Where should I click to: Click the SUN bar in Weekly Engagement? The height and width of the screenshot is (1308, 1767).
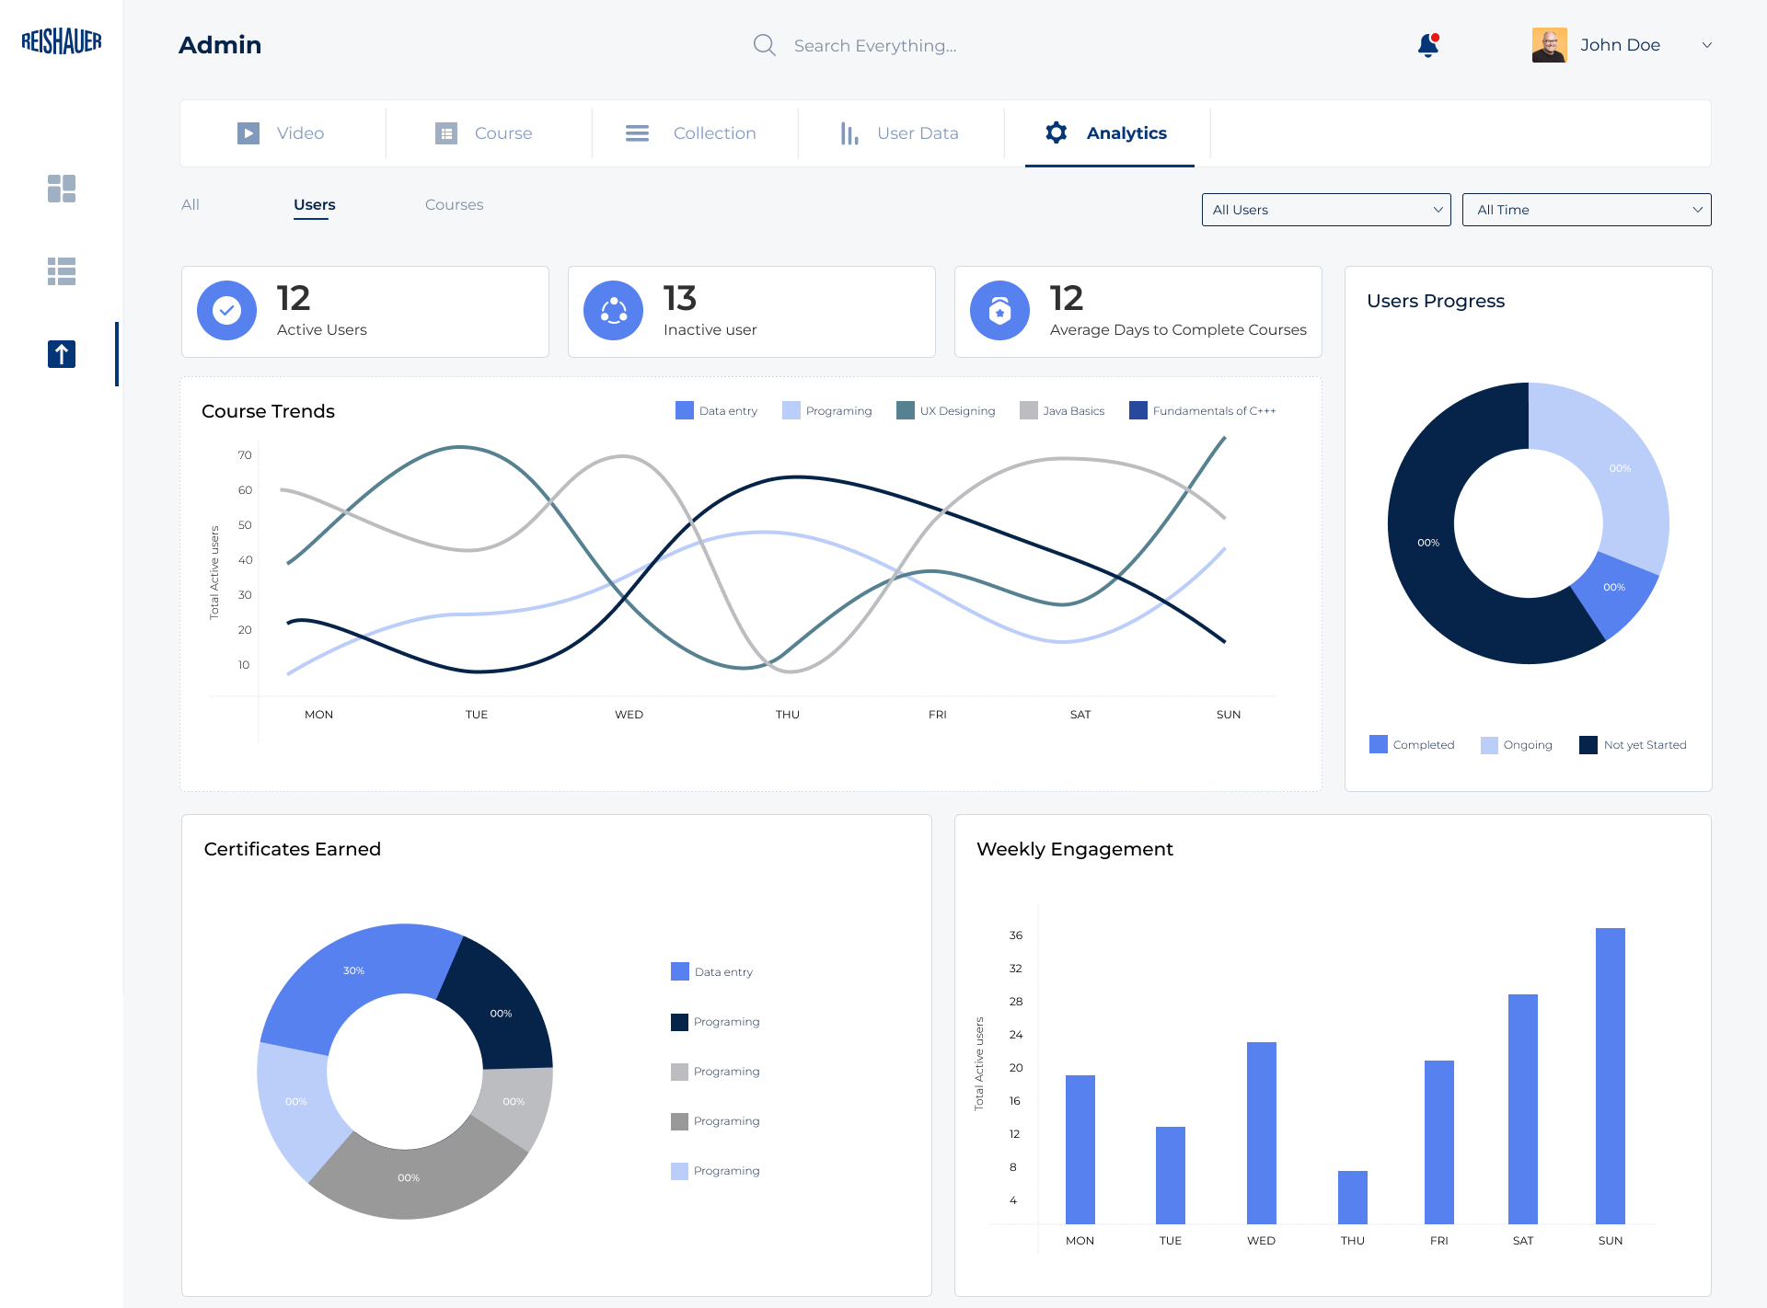1611,1076
